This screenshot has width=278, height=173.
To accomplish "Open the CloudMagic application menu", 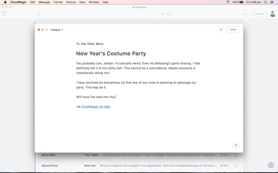I will pos(18,2).
